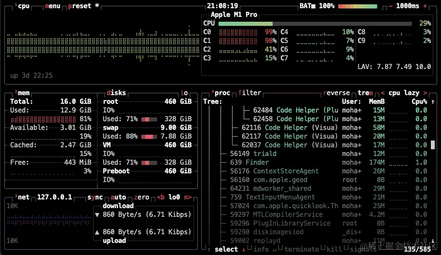Select the 59296 PlugInLibraryService process
Image resolution: width=441 pixels, height=255 pixels.
[317, 224]
